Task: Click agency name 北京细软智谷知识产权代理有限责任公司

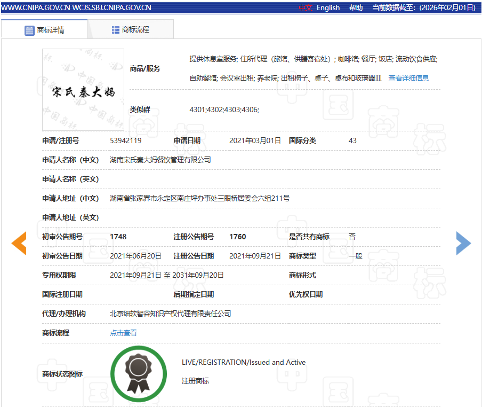Action: click(170, 314)
